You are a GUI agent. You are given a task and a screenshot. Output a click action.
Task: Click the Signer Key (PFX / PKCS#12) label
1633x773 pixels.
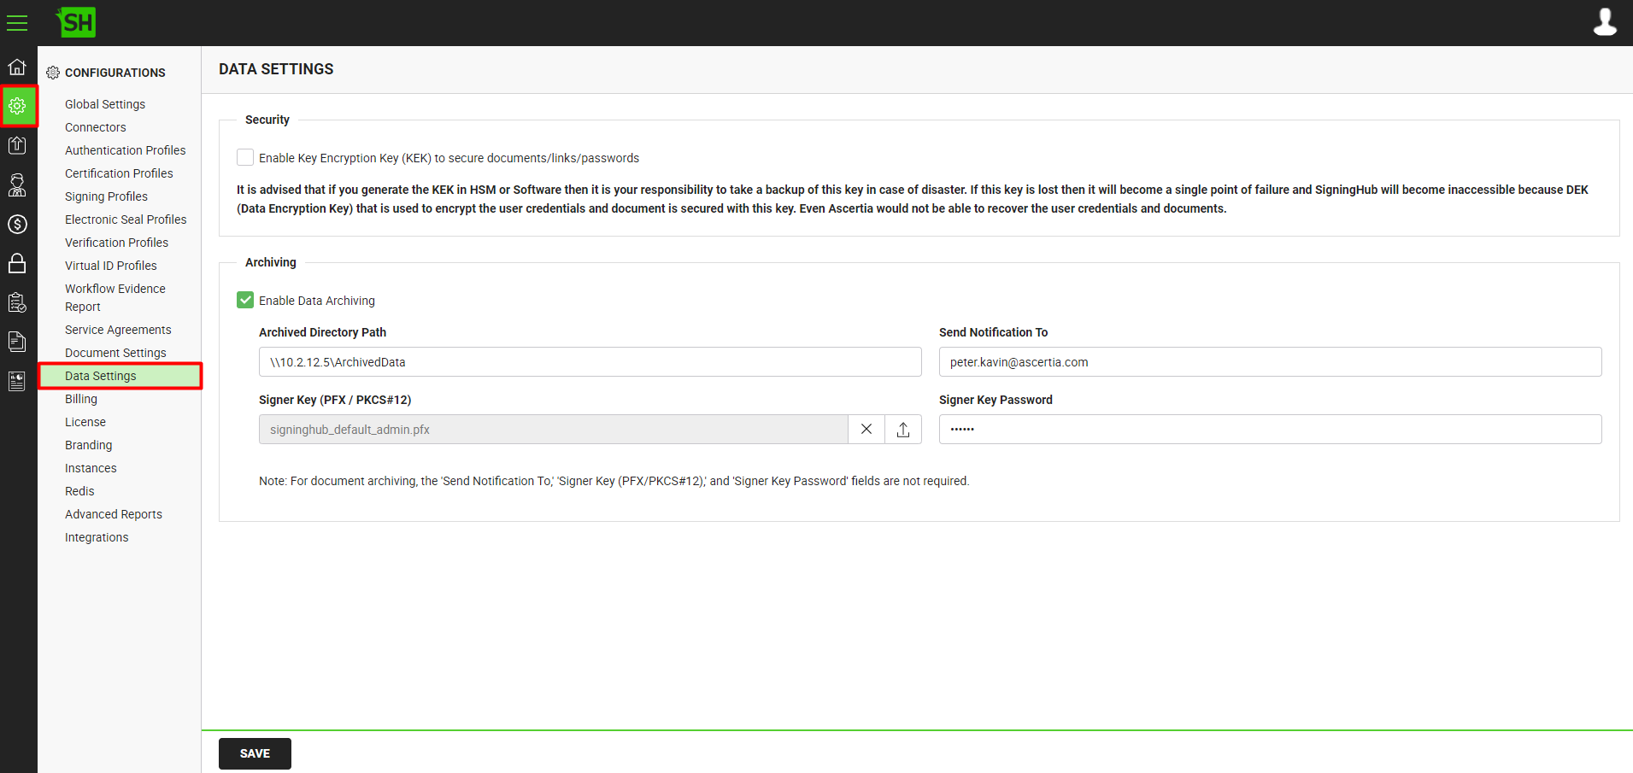click(335, 400)
